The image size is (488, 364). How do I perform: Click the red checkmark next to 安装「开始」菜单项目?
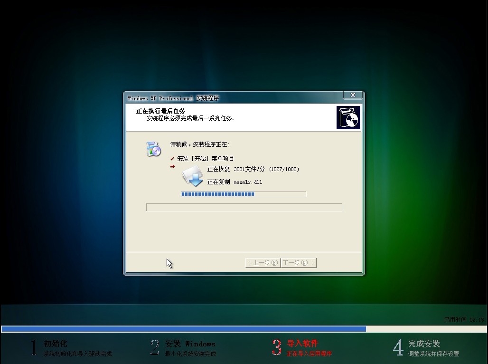[x=172, y=159]
